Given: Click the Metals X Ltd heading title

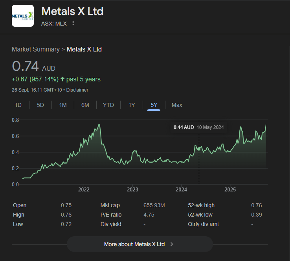Looking at the screenshot, I should pos(72,11).
